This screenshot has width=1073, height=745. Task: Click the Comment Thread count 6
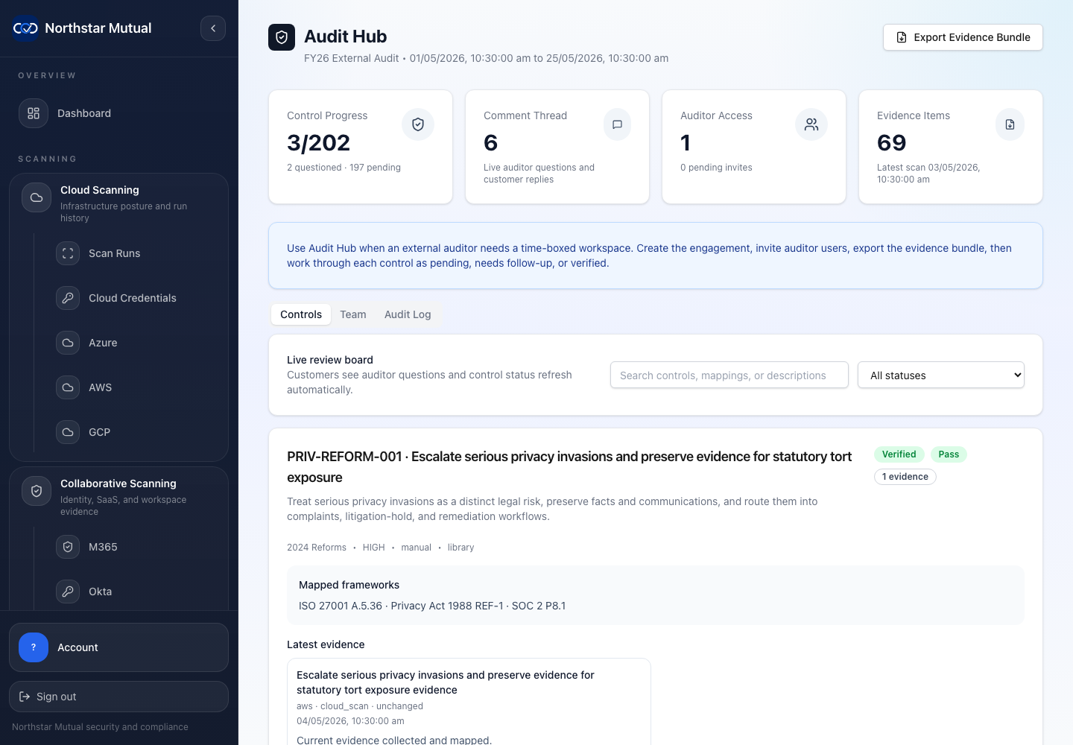point(490,142)
